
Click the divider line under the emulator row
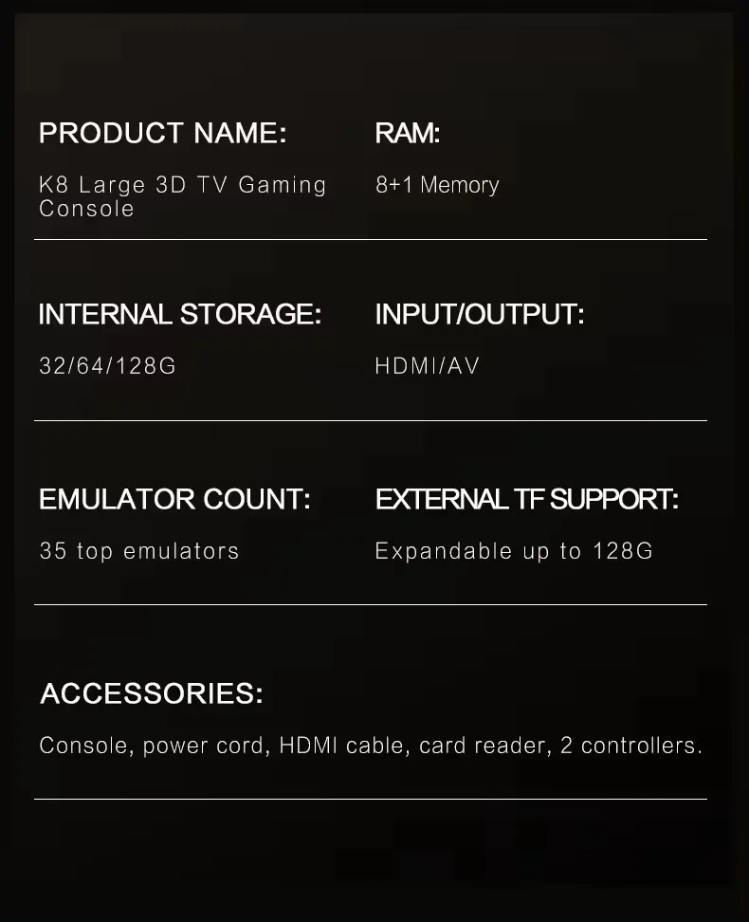[x=371, y=604]
